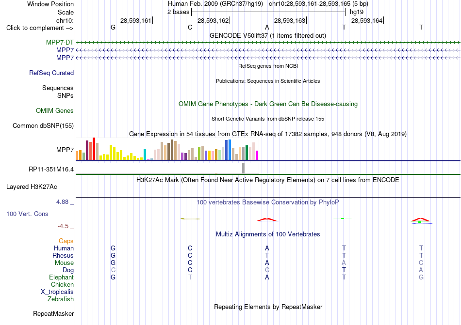The image size is (461, 325).
Task: Click the magenta GTEx bar
Action: pos(257,155)
